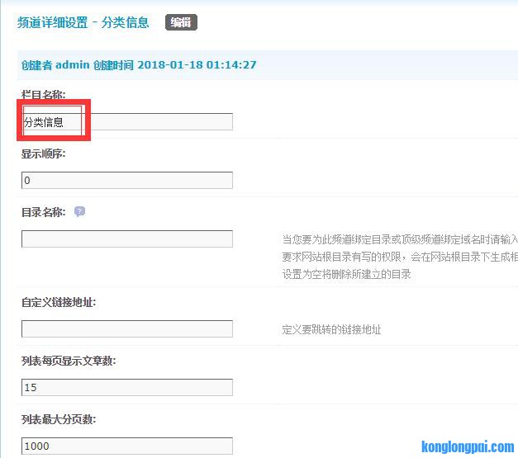Open the konglongpai.com watermark link
This screenshot has width=518, height=458.
coord(467,447)
